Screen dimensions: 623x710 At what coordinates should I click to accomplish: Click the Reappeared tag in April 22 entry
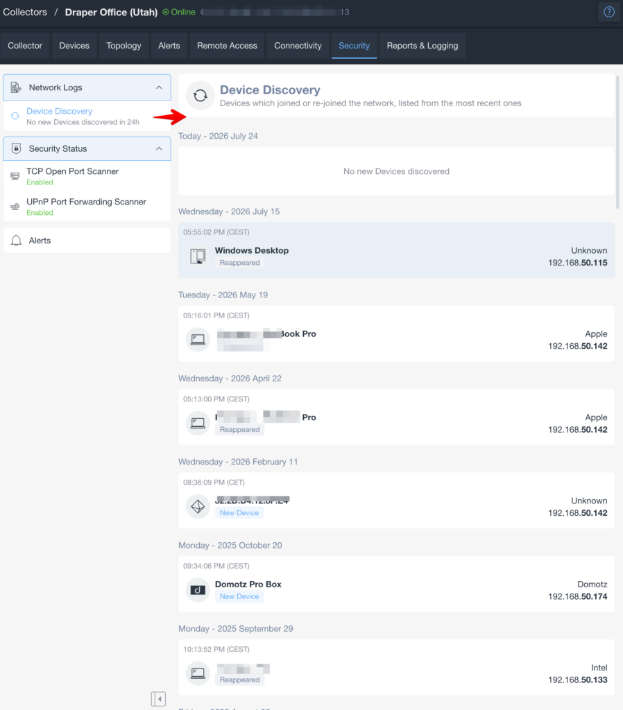coord(239,430)
